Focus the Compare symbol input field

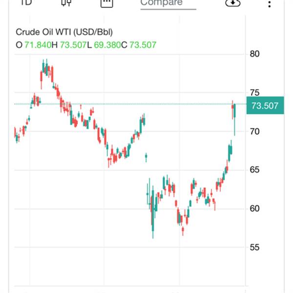tap(168, 4)
